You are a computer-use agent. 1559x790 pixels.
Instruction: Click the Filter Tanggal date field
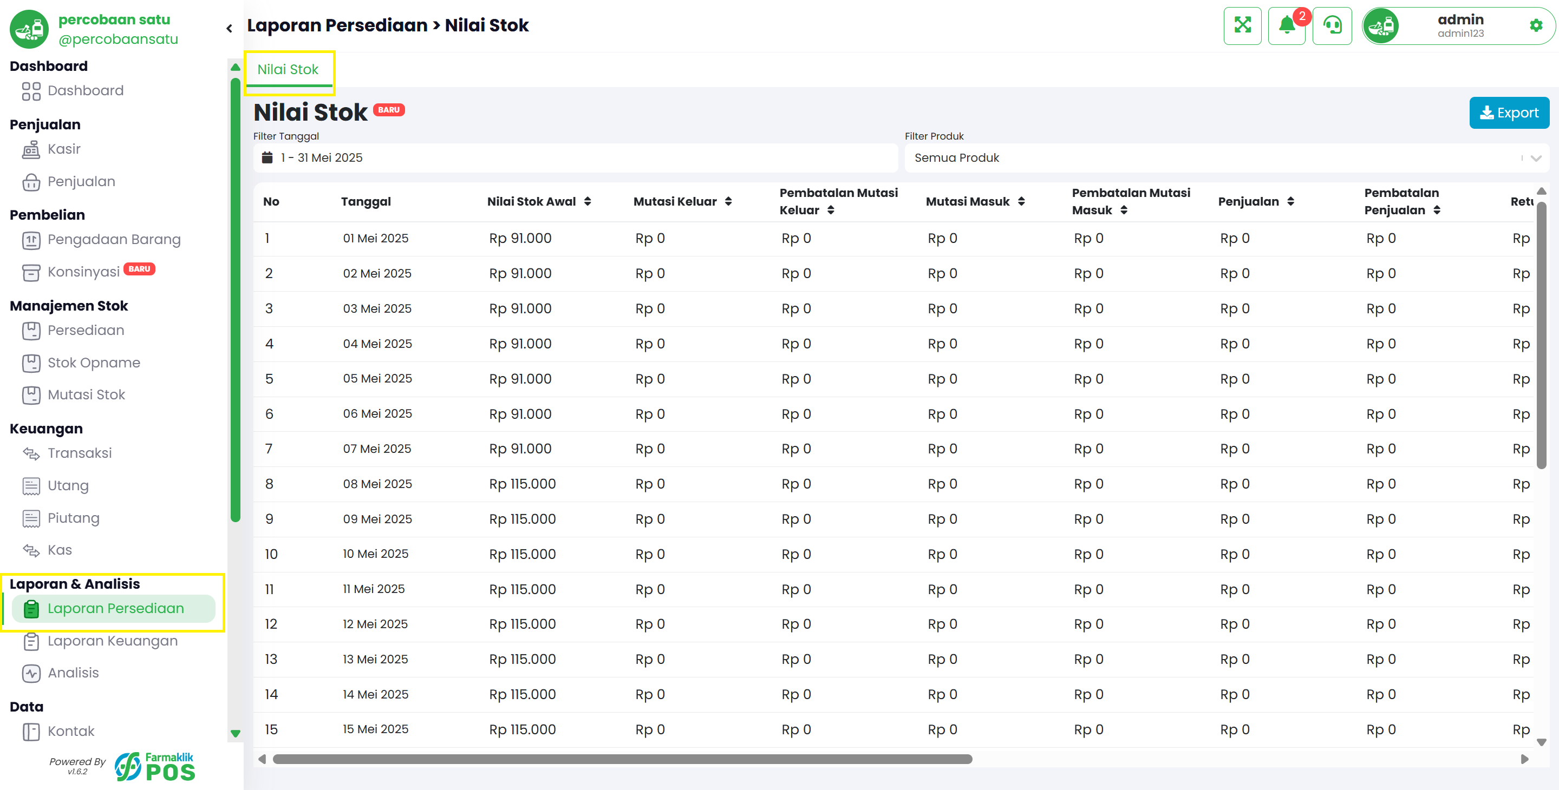click(x=575, y=158)
